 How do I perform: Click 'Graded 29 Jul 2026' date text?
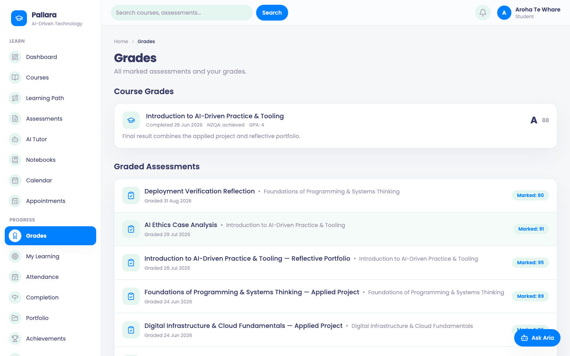pos(167,235)
